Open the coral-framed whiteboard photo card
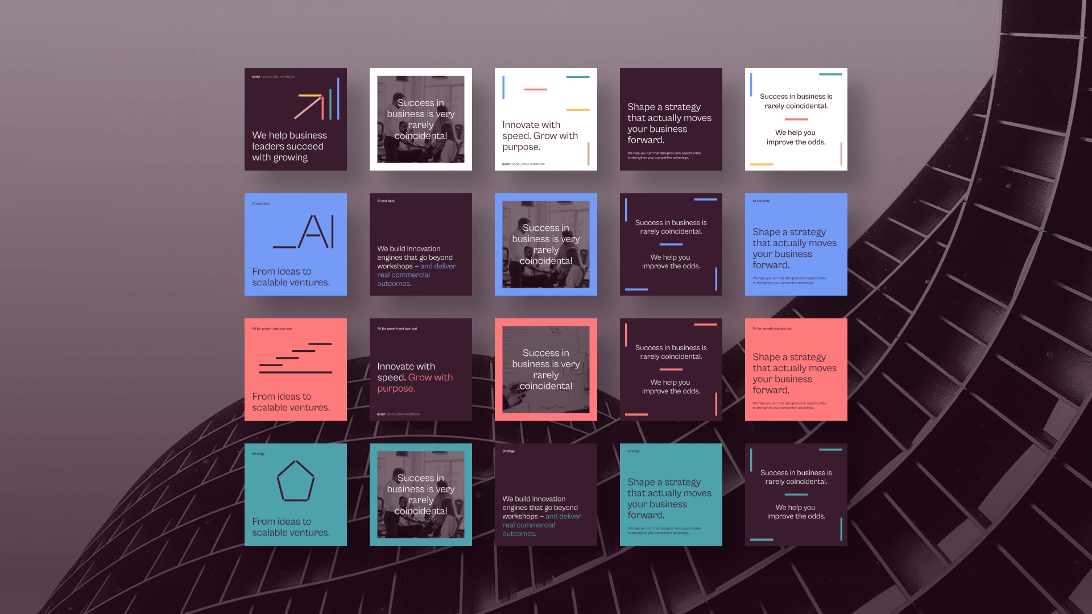 pos(545,370)
